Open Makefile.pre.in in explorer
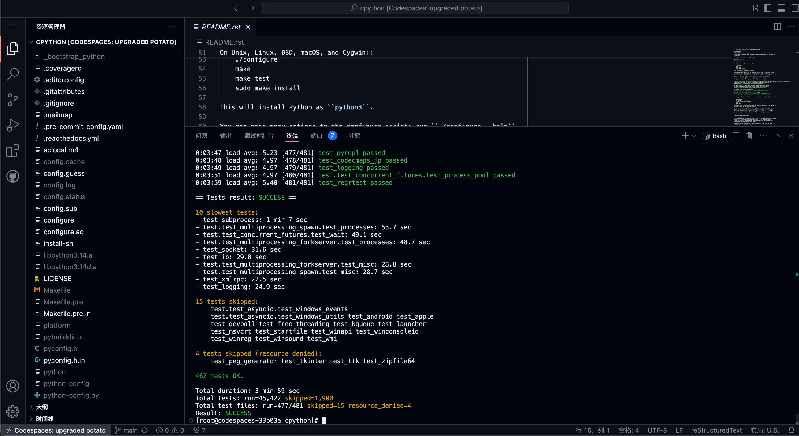Image resolution: width=799 pixels, height=436 pixels. tap(67, 314)
